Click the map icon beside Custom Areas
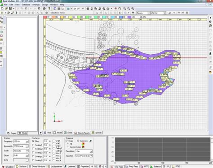Image resolution: width=213 pixels, height=168 pixels. click(x=83, y=147)
